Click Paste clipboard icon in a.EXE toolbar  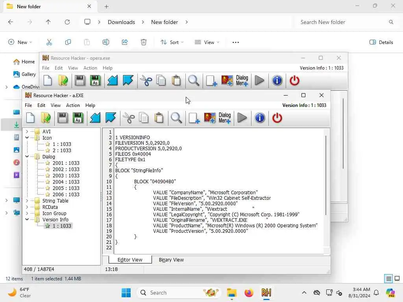pos(159,118)
